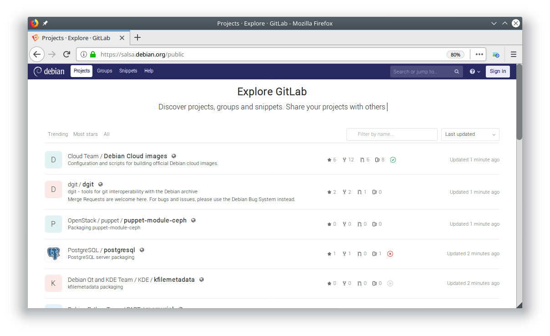Viewport: 550px width, 336px height.
Task: Select the Snippets menu item
Action: tap(128, 71)
